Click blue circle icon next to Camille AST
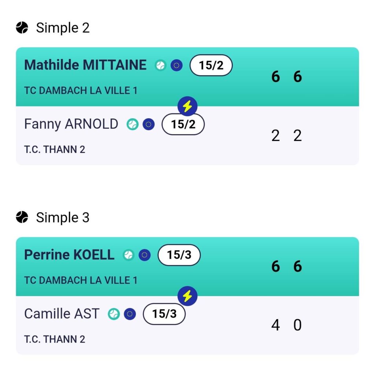 point(130,314)
